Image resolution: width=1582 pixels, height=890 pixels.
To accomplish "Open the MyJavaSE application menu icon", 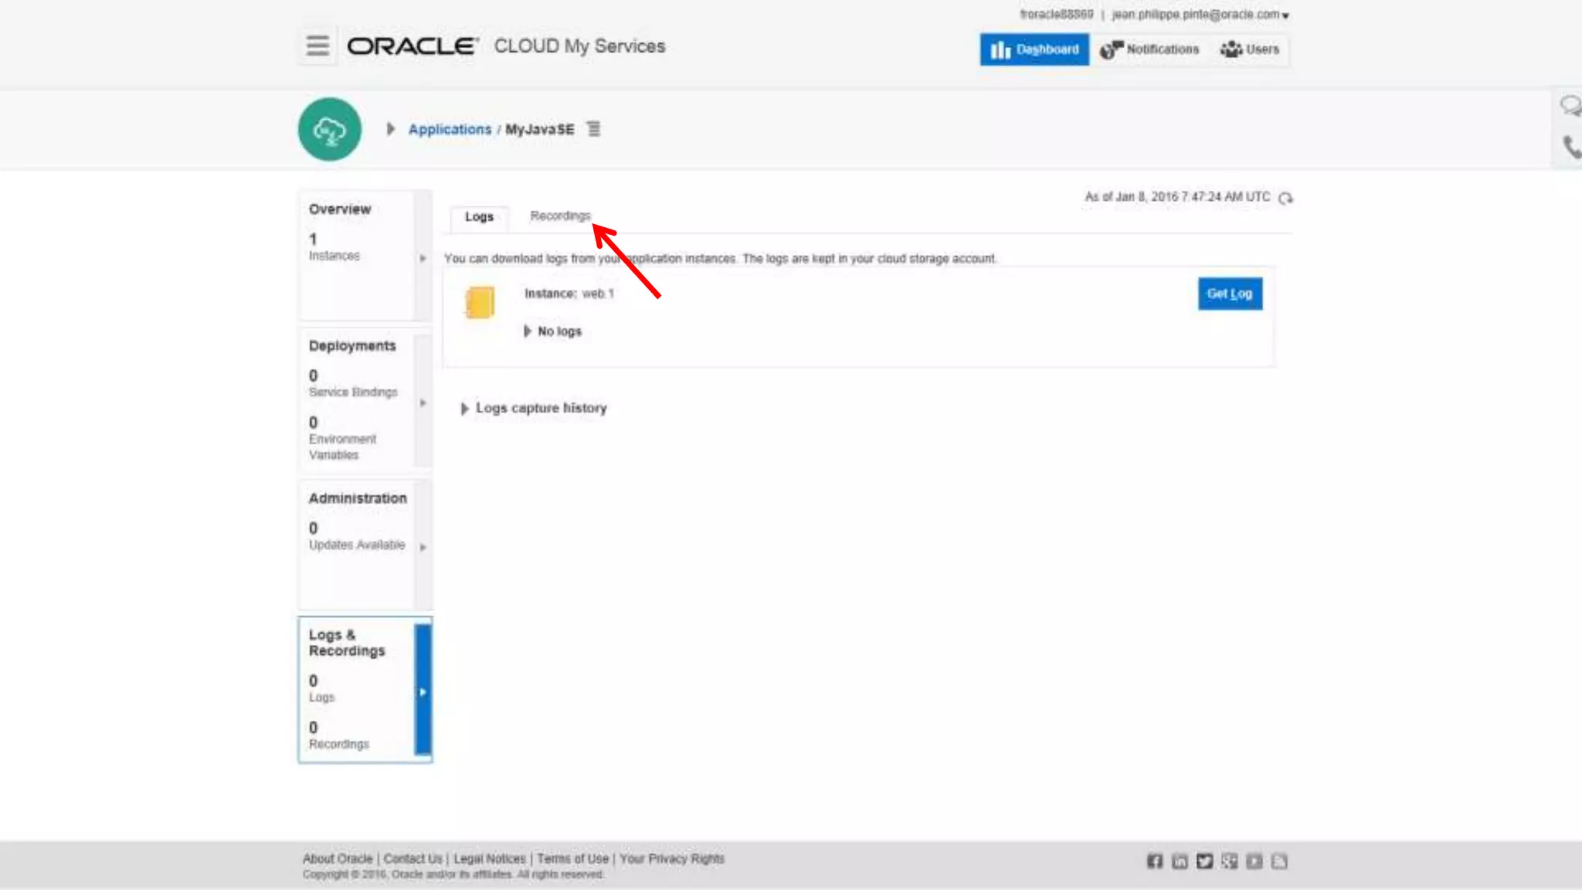I will (x=593, y=129).
